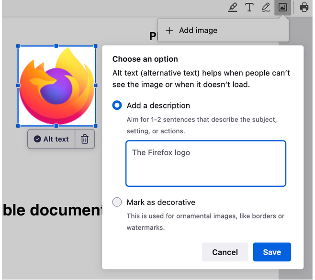The width and height of the screenshot is (315, 280).
Task: Click into the alt text description field
Action: pos(206,163)
